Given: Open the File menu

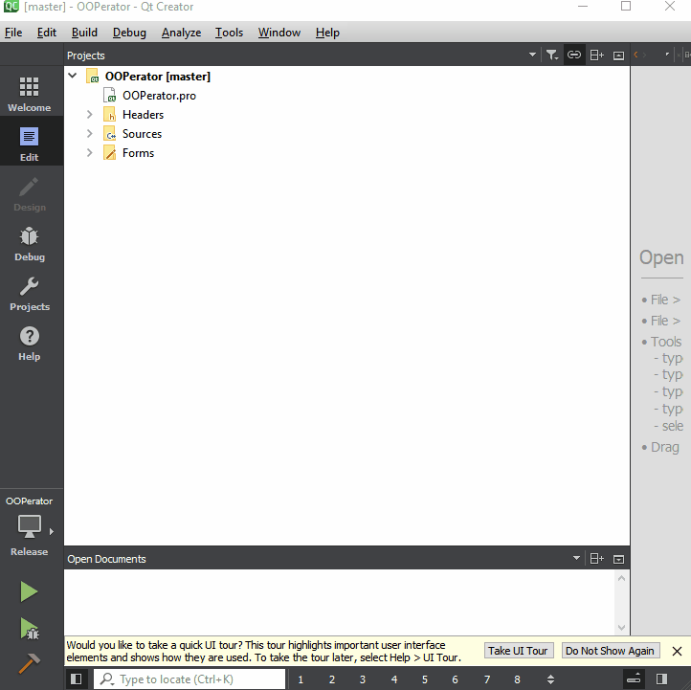Looking at the screenshot, I should click(13, 33).
